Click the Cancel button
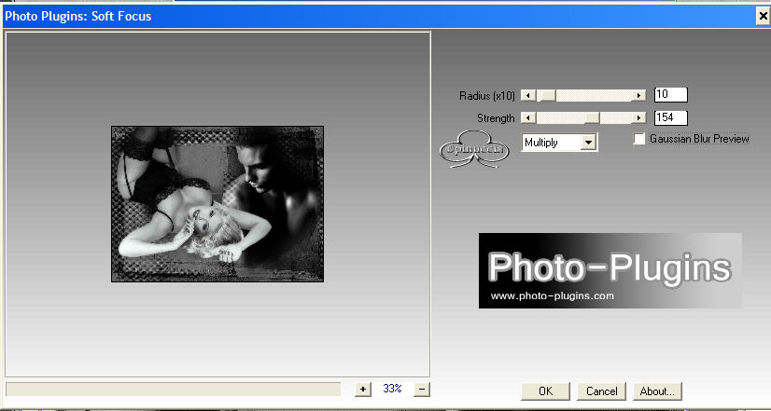 [601, 391]
